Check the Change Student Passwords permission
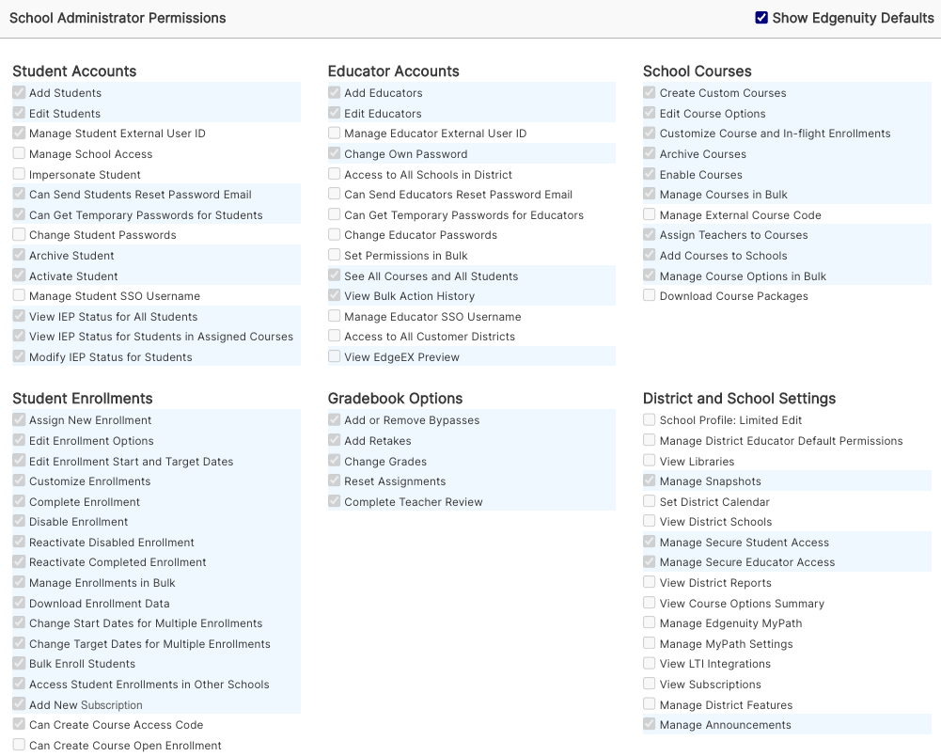Screen dimensions: 941x756 [20, 234]
